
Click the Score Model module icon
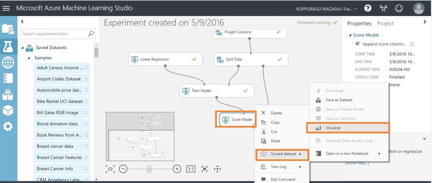(x=226, y=119)
